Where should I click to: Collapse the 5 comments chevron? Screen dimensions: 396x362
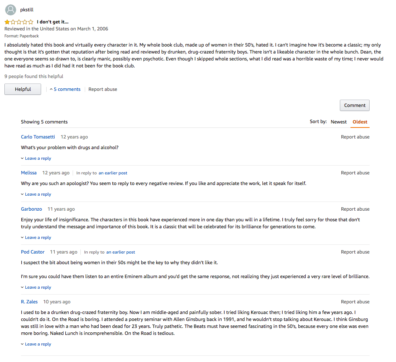51,89
